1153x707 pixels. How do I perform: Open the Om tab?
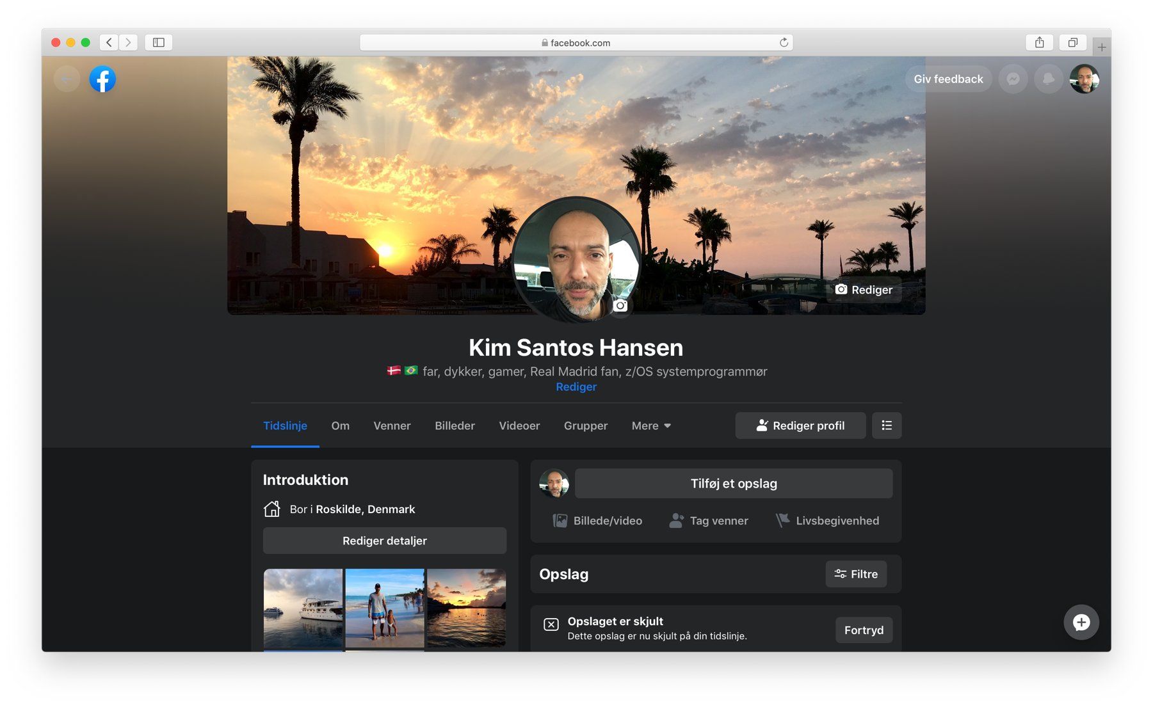coord(340,425)
